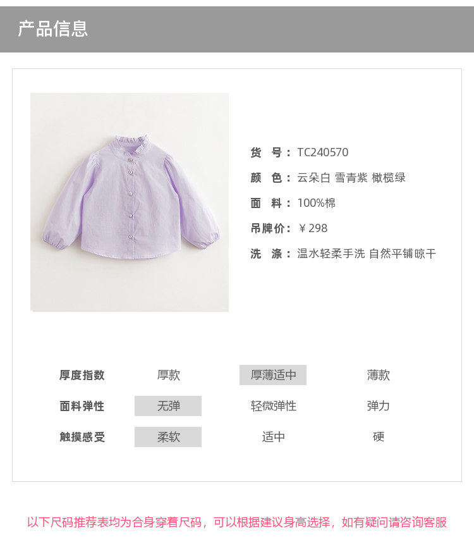The width and height of the screenshot is (474, 554).
Task: Select the 硬 touch option
Action: 379,437
